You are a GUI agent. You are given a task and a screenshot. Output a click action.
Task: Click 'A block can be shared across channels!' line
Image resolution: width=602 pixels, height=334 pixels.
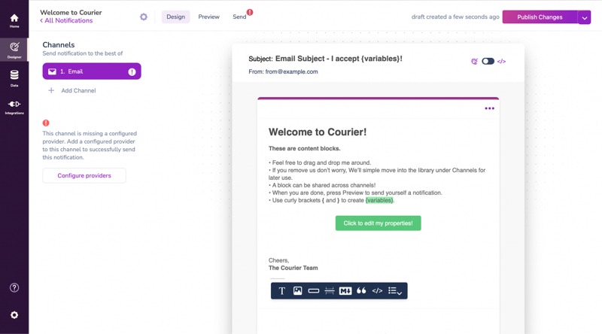[322, 185]
